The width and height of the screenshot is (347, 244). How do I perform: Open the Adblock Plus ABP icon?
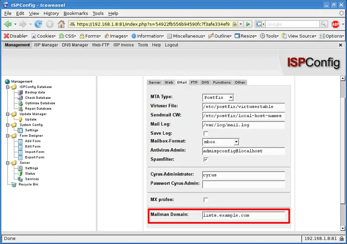pyautogui.click(x=335, y=24)
